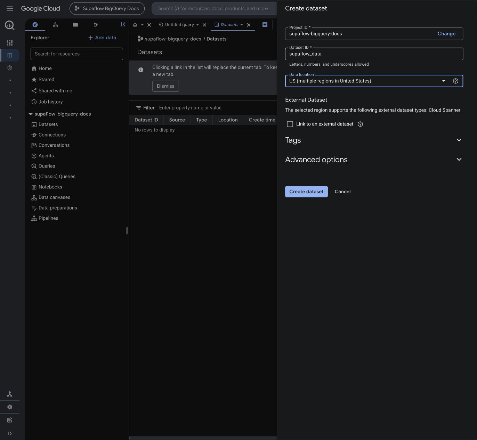477x440 pixels.
Task: Expand the Advanced options section
Action: 374,160
